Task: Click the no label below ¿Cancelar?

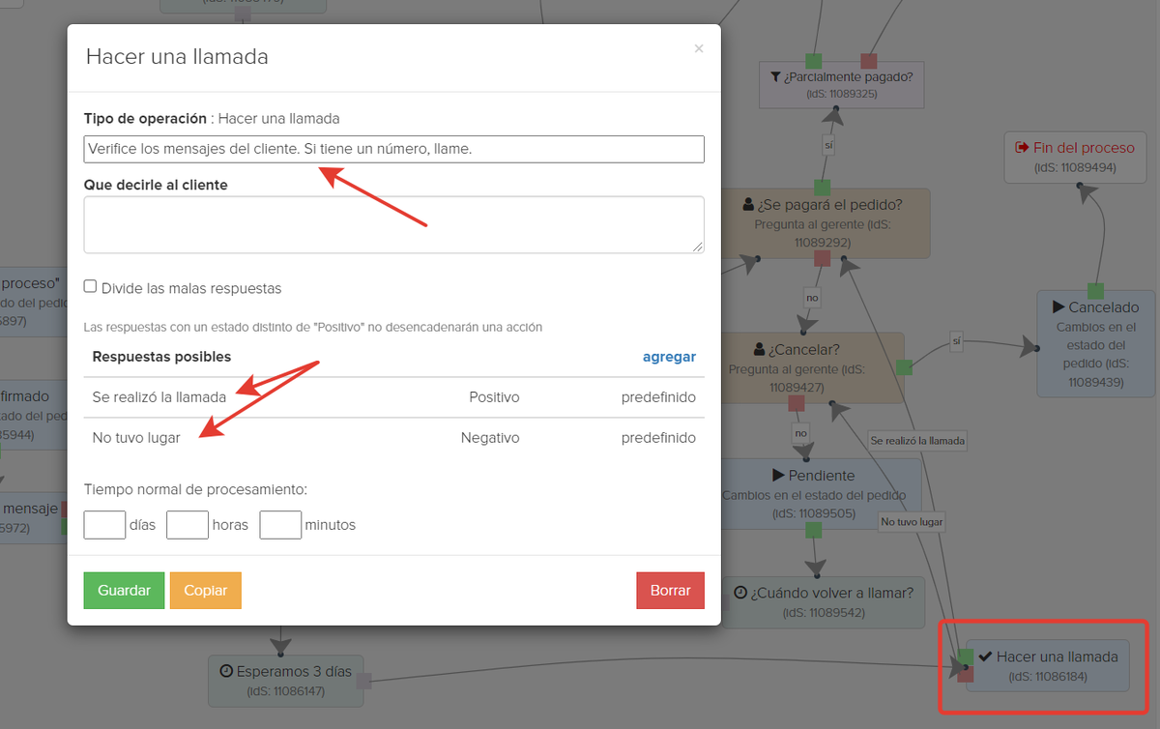Action: tap(800, 433)
